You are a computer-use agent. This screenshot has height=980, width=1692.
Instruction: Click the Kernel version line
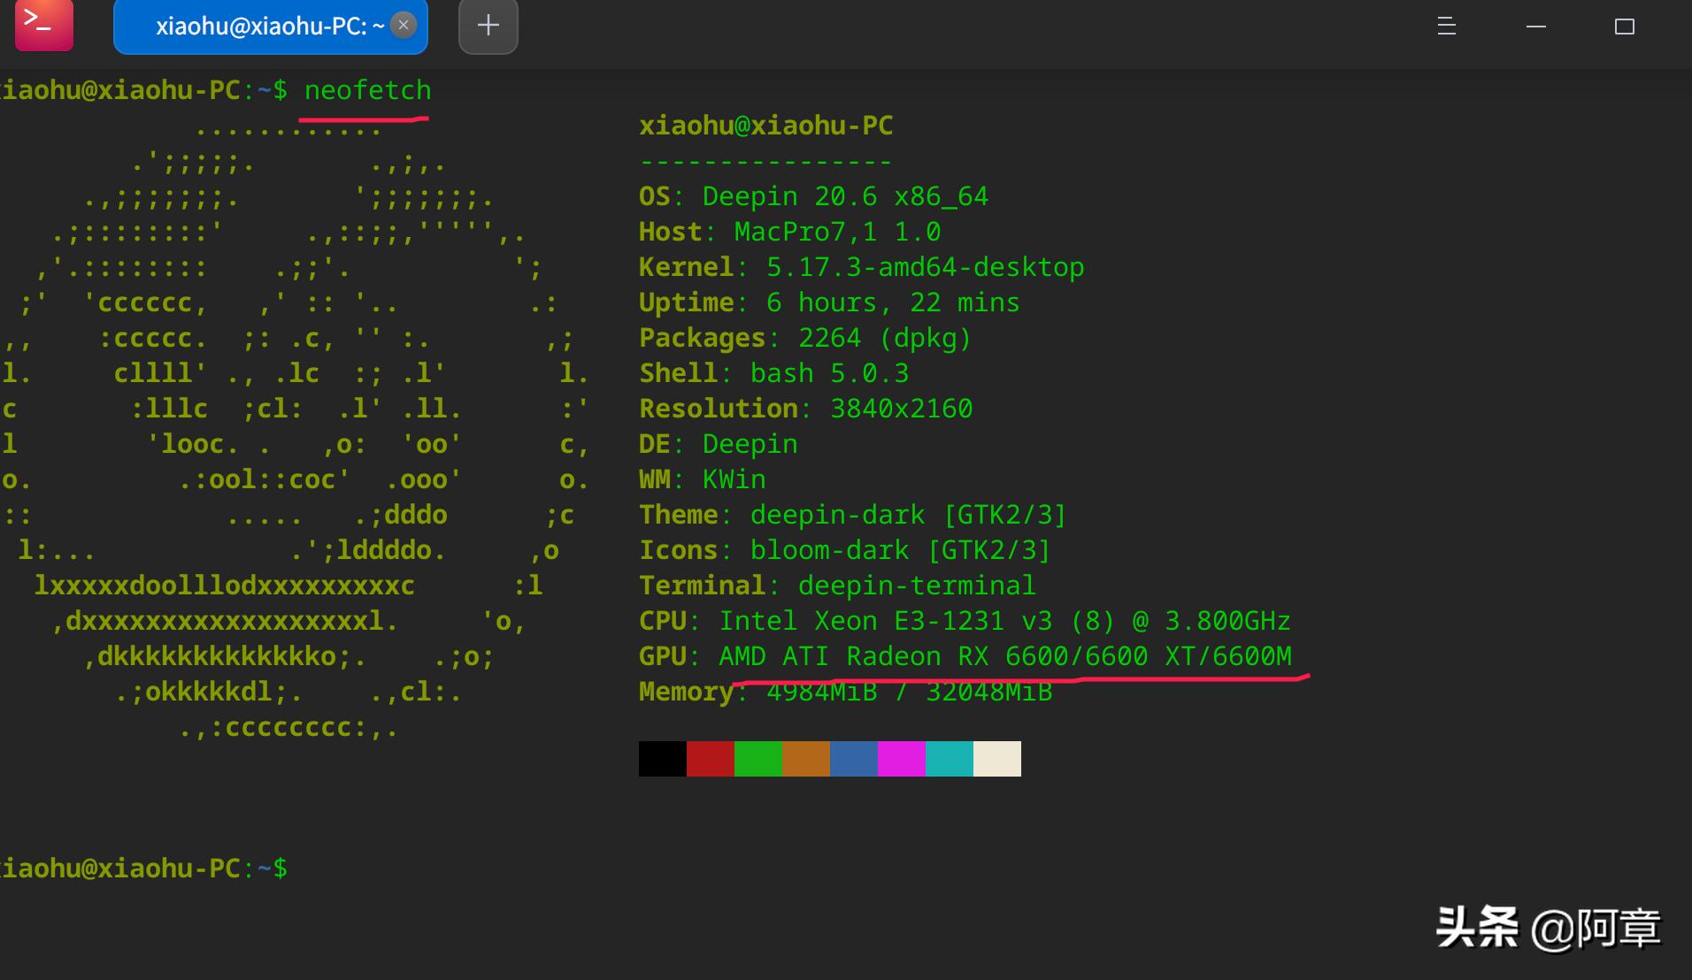861,267
